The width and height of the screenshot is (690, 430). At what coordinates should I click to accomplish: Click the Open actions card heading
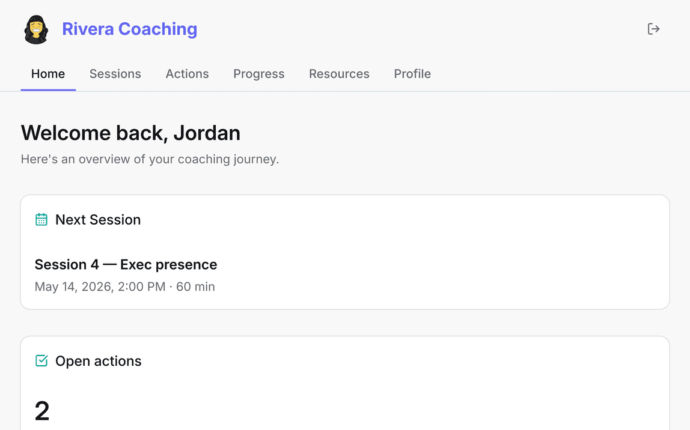coord(98,361)
